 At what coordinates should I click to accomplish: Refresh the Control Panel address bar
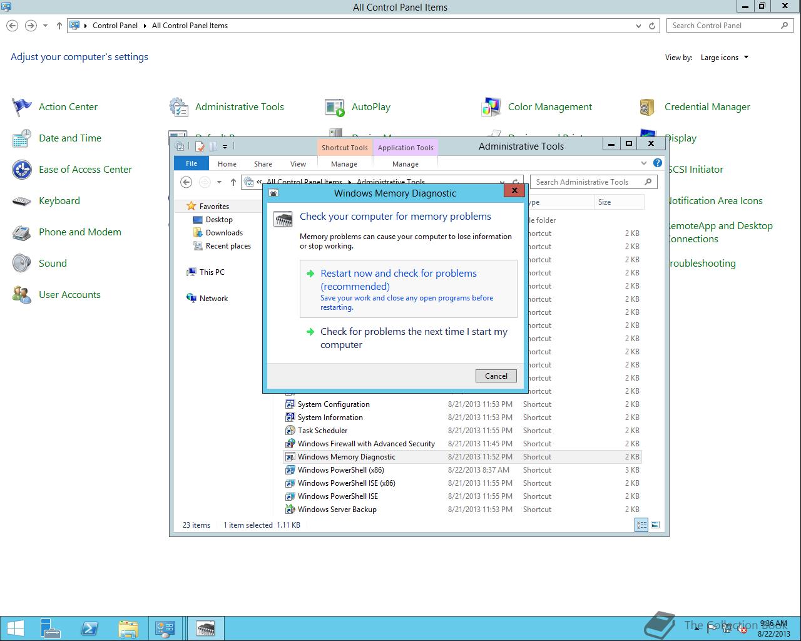pos(652,26)
